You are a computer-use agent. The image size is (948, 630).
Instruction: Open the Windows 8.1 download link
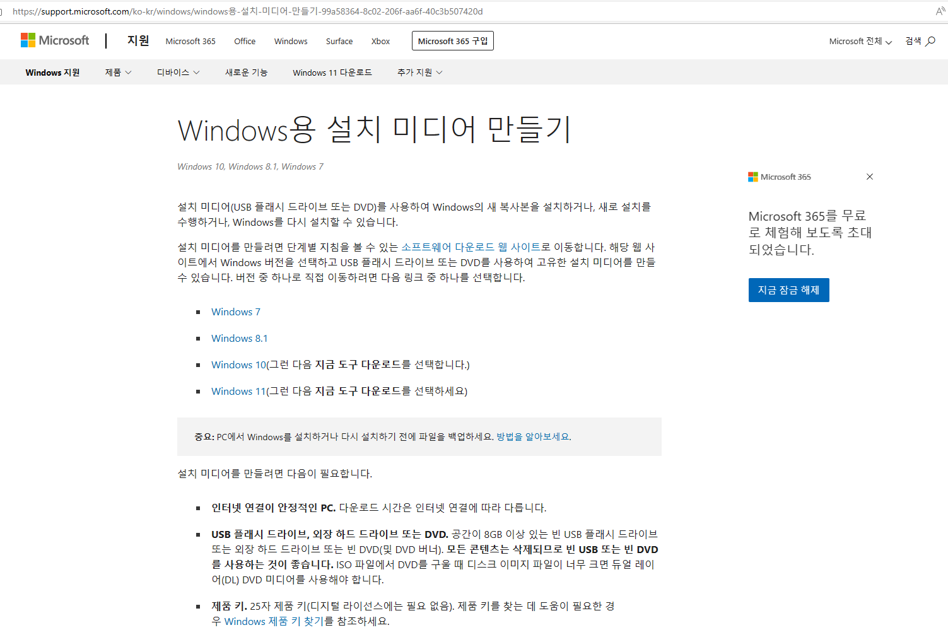click(x=240, y=338)
